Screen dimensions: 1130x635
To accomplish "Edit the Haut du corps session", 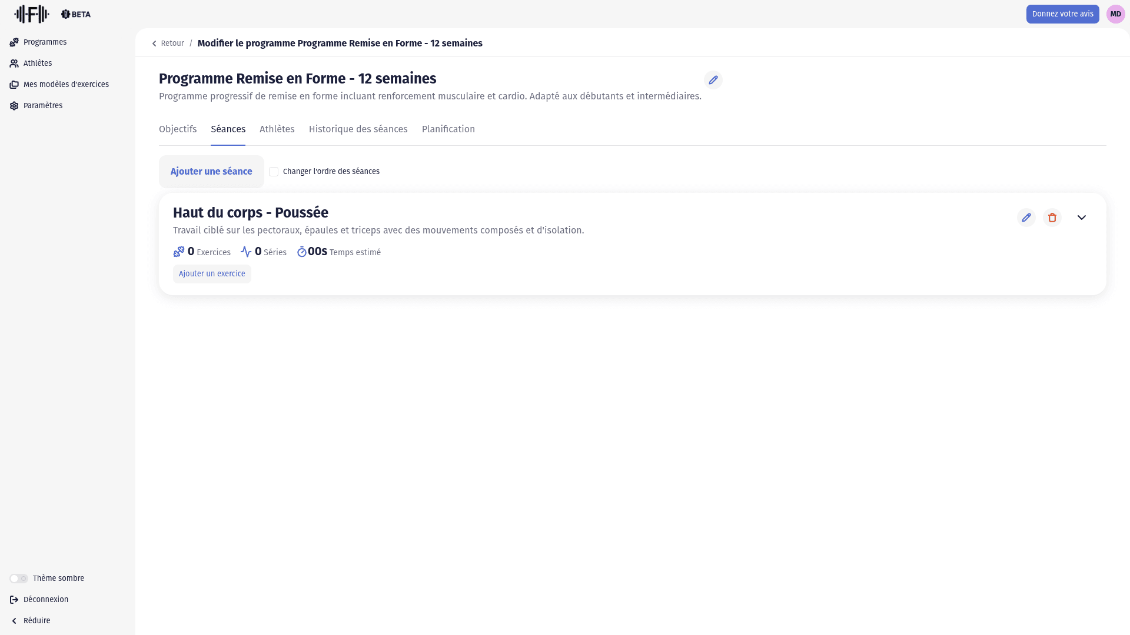I will point(1026,218).
